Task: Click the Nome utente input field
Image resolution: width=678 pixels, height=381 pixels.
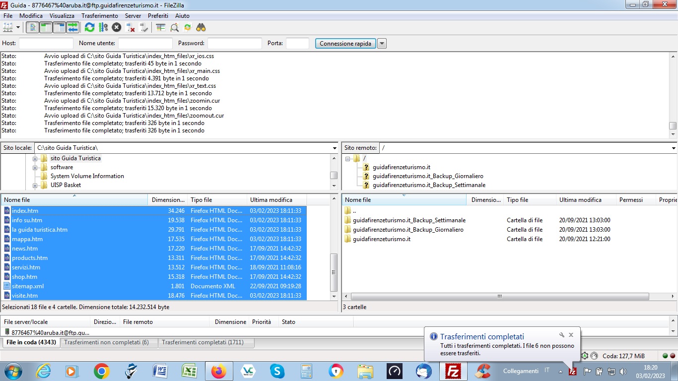Action: click(145, 43)
